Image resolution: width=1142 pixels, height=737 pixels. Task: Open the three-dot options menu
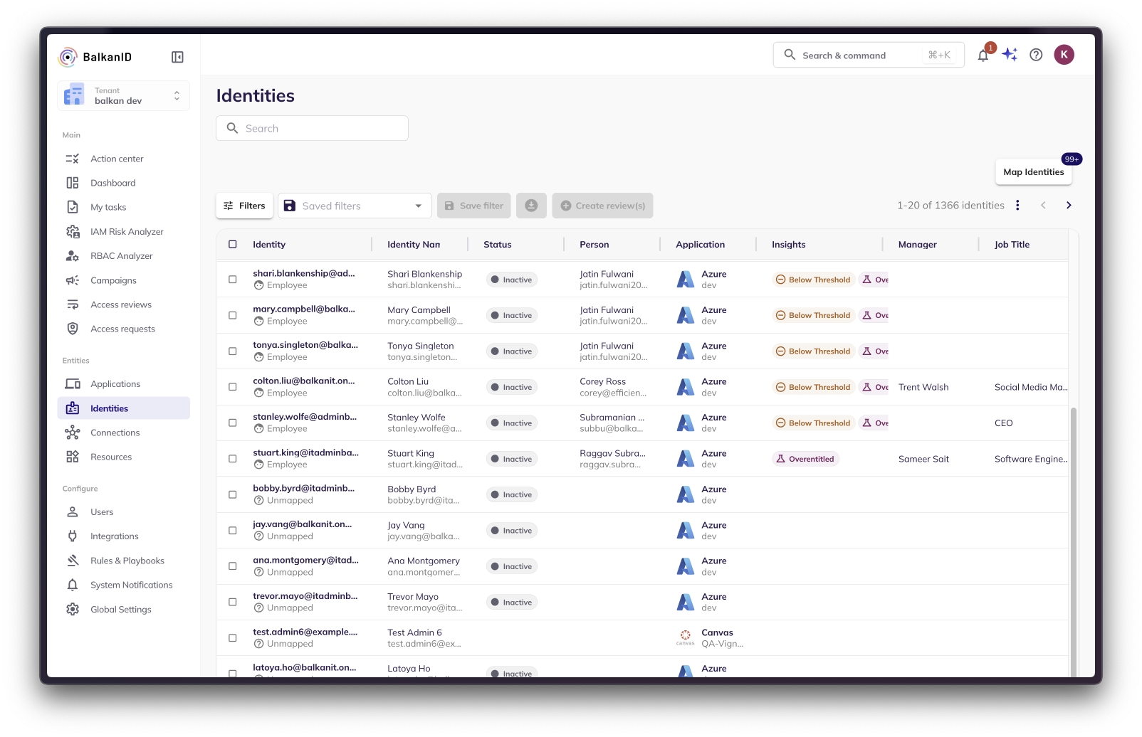tap(1017, 206)
